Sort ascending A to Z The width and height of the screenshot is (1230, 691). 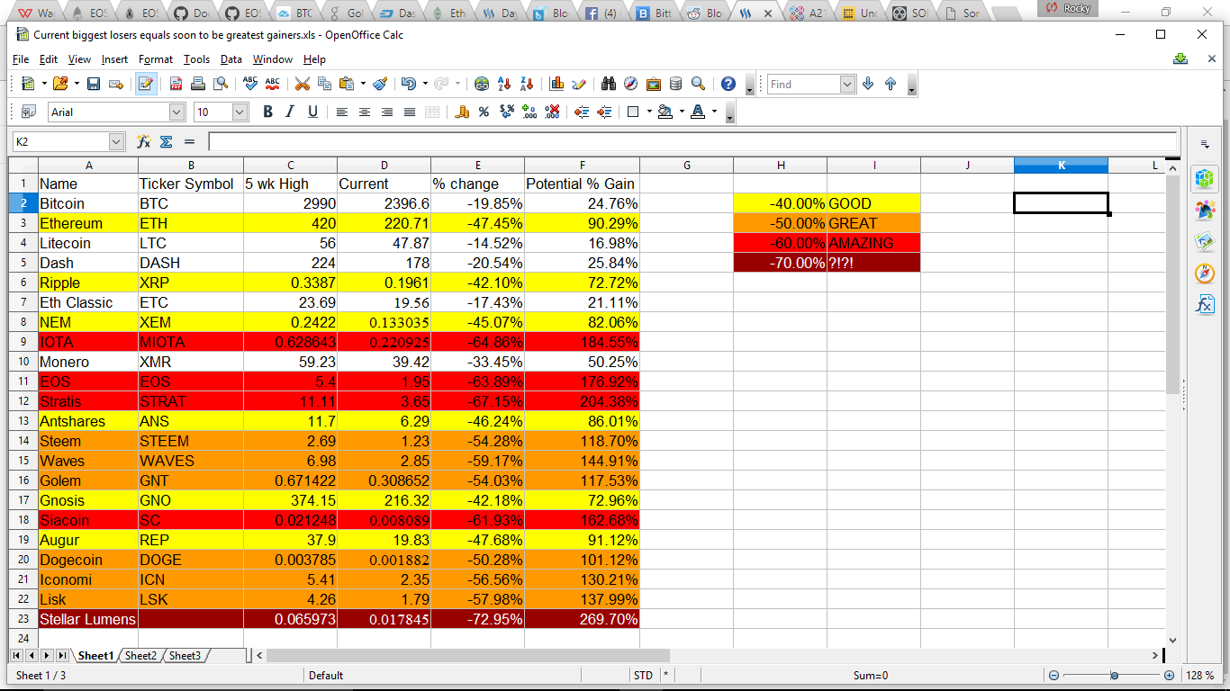(x=504, y=84)
